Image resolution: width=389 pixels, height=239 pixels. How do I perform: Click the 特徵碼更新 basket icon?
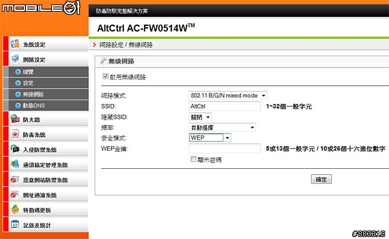[x=15, y=210]
